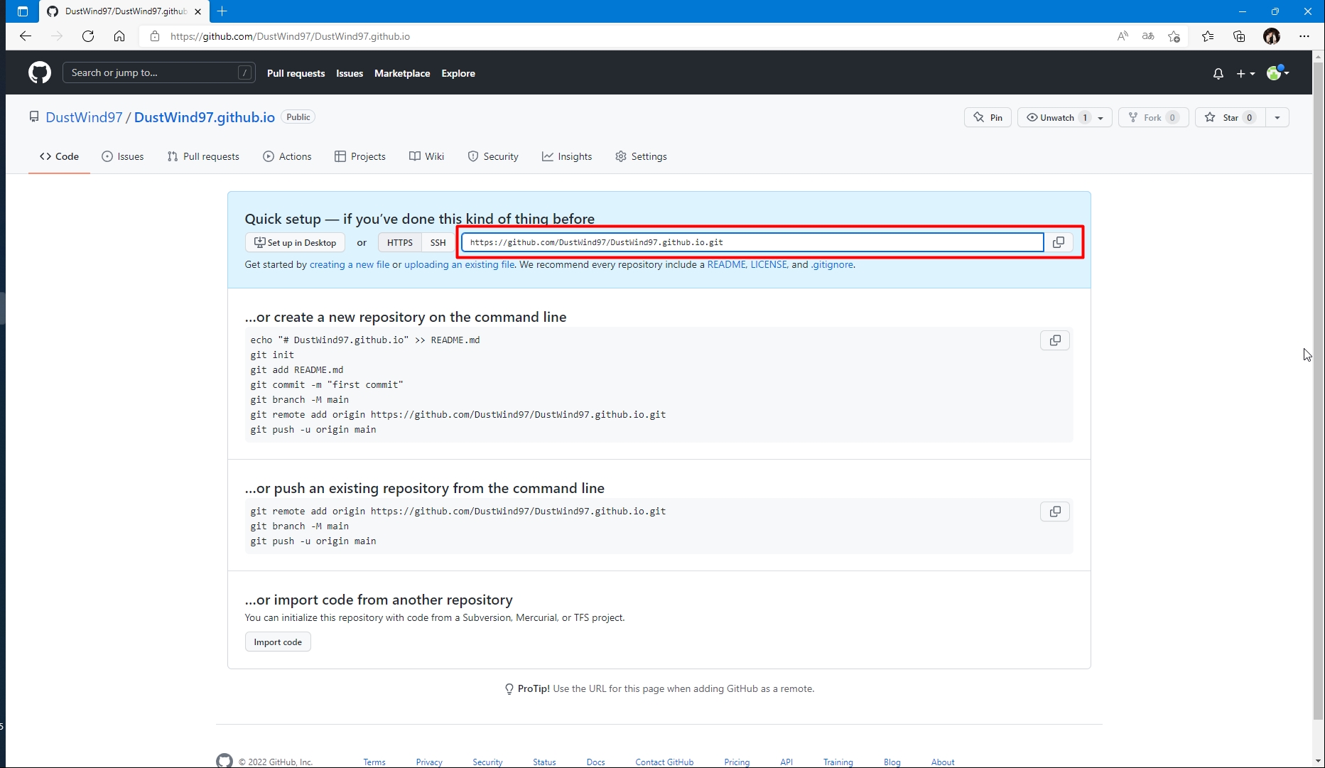Go to the browser home page

(119, 36)
